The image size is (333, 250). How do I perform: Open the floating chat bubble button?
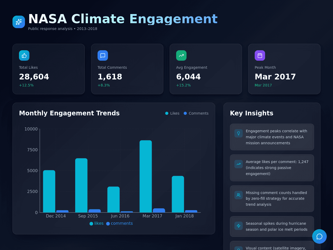[x=319, y=236]
